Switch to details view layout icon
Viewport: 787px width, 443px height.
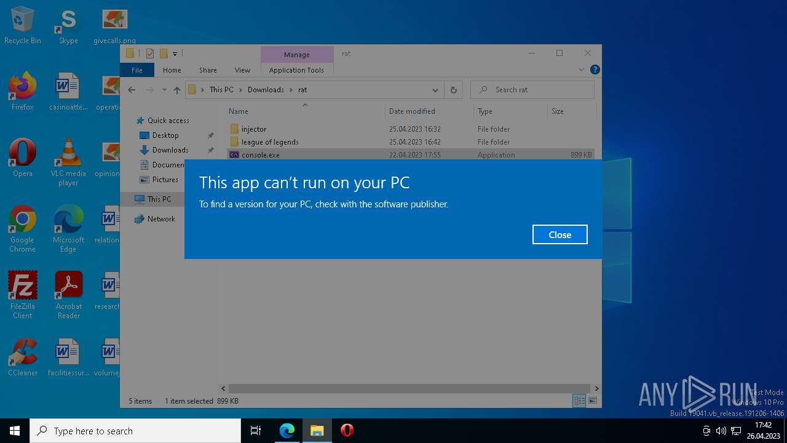click(579, 401)
